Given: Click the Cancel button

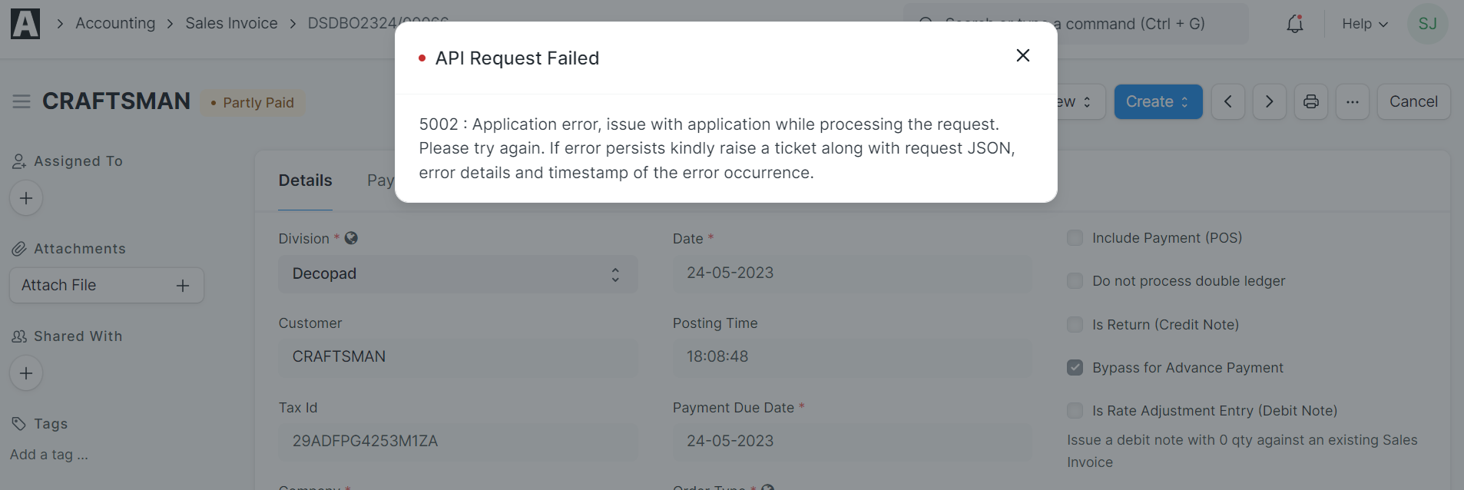Looking at the screenshot, I should tap(1413, 101).
